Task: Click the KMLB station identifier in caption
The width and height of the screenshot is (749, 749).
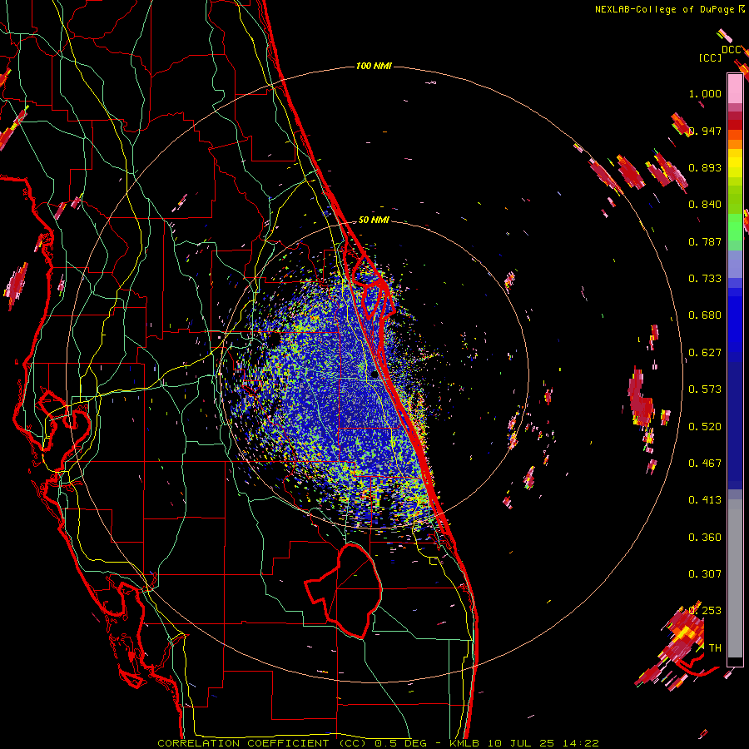Action: click(464, 743)
